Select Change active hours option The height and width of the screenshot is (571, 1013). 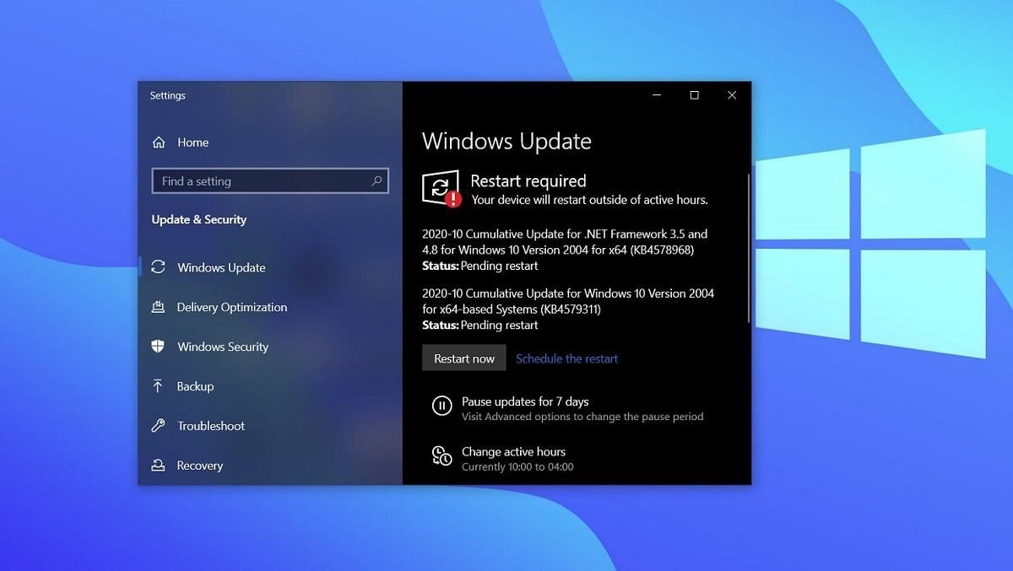click(513, 452)
